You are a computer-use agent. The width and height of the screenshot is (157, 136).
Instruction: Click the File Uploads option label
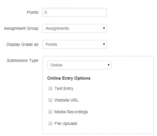[x=66, y=123]
